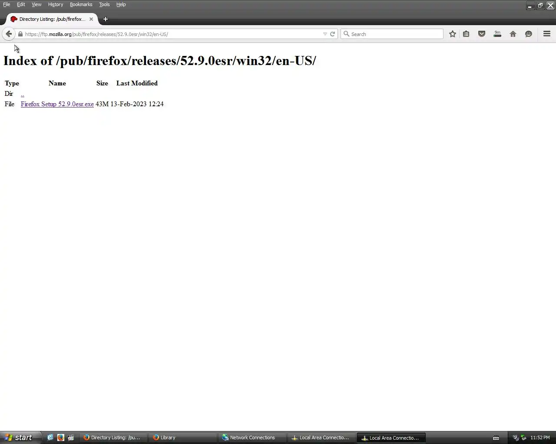This screenshot has height=444, width=556.
Task: Click the Show Desktop quick launch icon
Action: pos(50,437)
